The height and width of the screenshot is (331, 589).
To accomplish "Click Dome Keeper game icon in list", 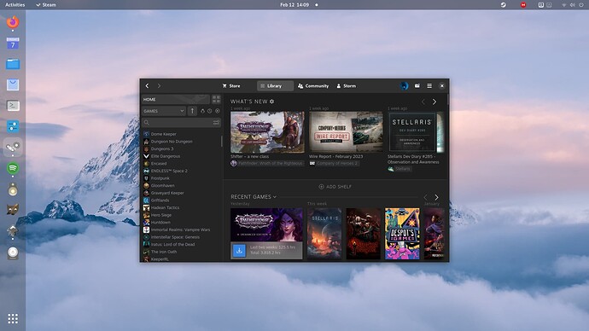I will (x=147, y=134).
